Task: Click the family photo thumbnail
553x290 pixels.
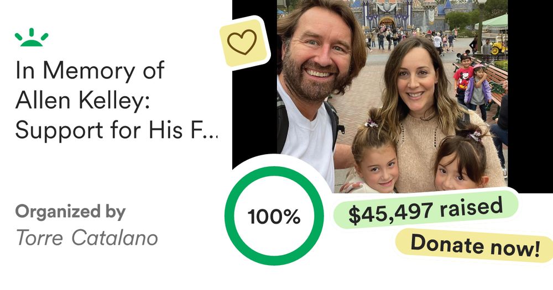Action: 392,96
